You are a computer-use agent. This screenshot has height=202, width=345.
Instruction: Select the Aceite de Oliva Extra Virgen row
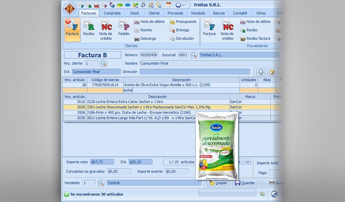172,85
